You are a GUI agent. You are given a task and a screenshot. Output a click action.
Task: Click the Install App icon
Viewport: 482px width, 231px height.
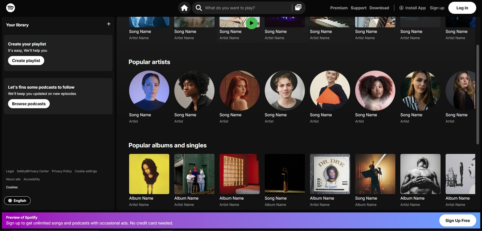point(401,8)
